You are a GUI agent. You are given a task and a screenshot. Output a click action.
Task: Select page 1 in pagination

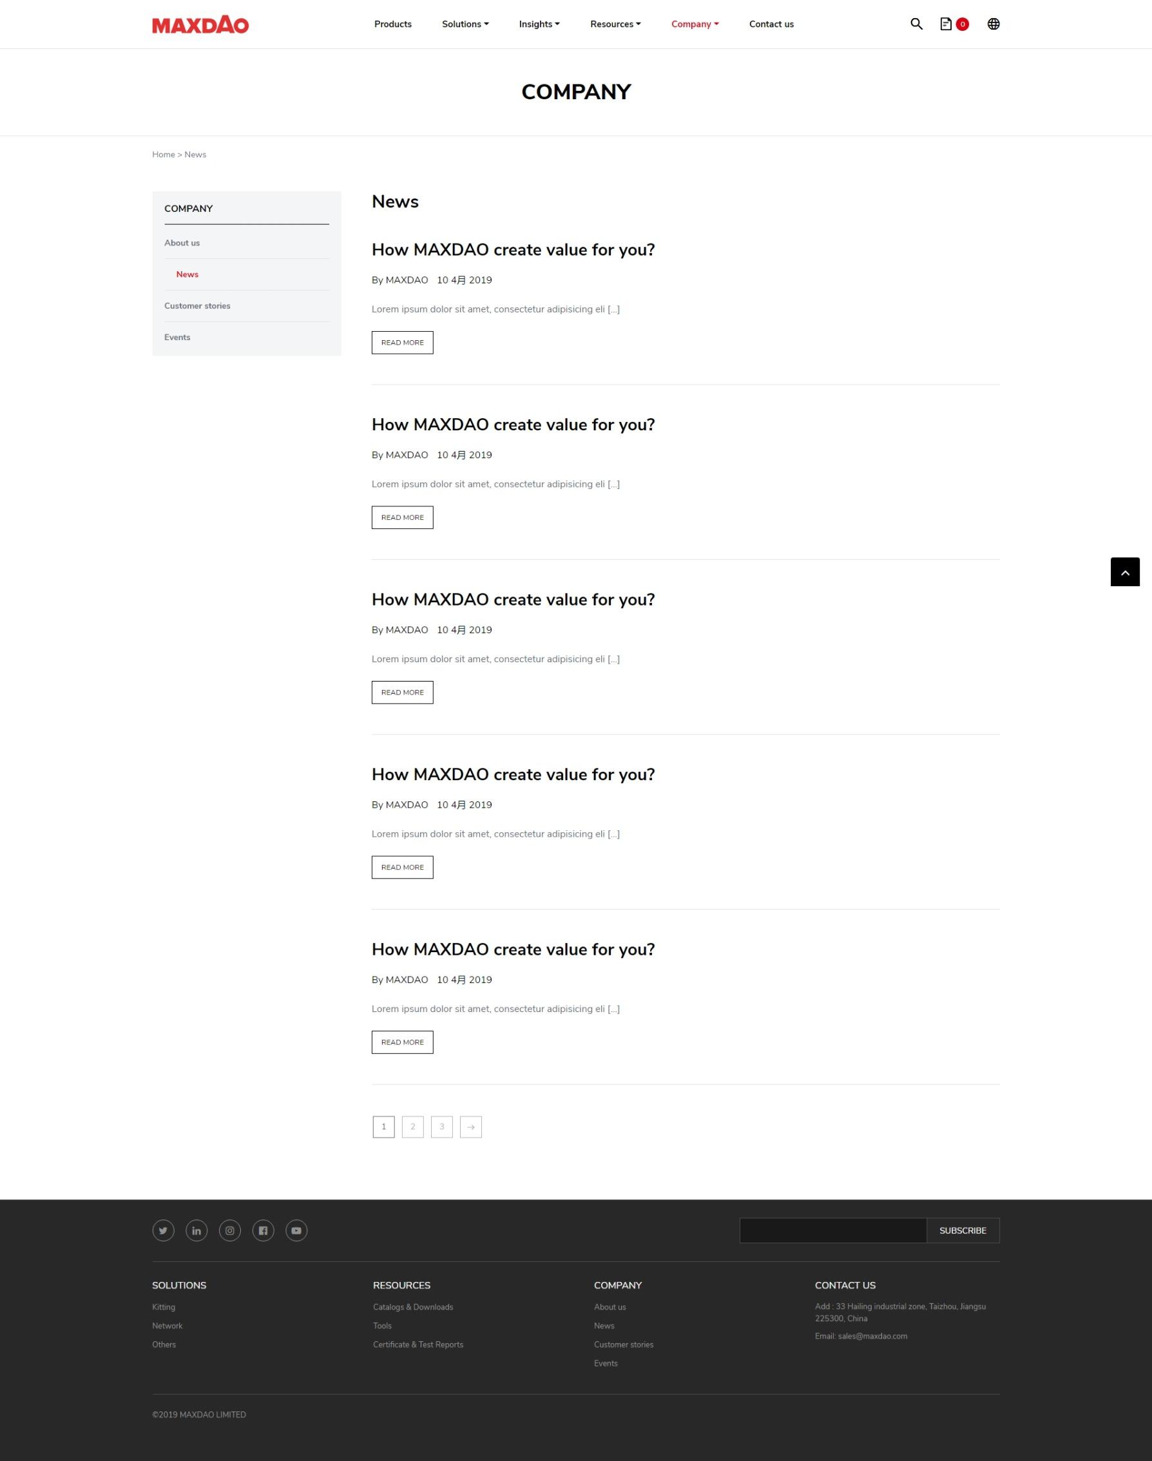point(384,1127)
